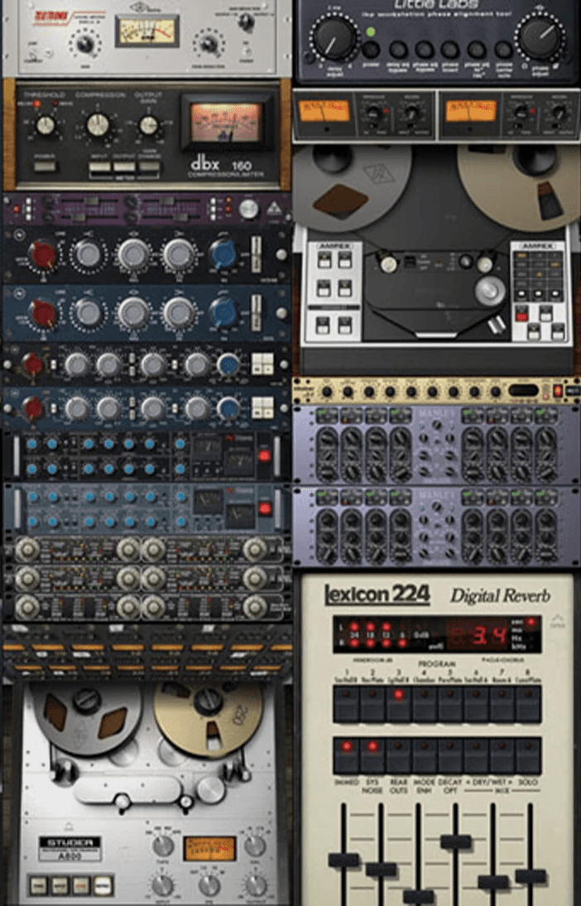Toggle the LA-2A limit/compress switch
Viewport: 581px width, 906px height.
coord(33,55)
